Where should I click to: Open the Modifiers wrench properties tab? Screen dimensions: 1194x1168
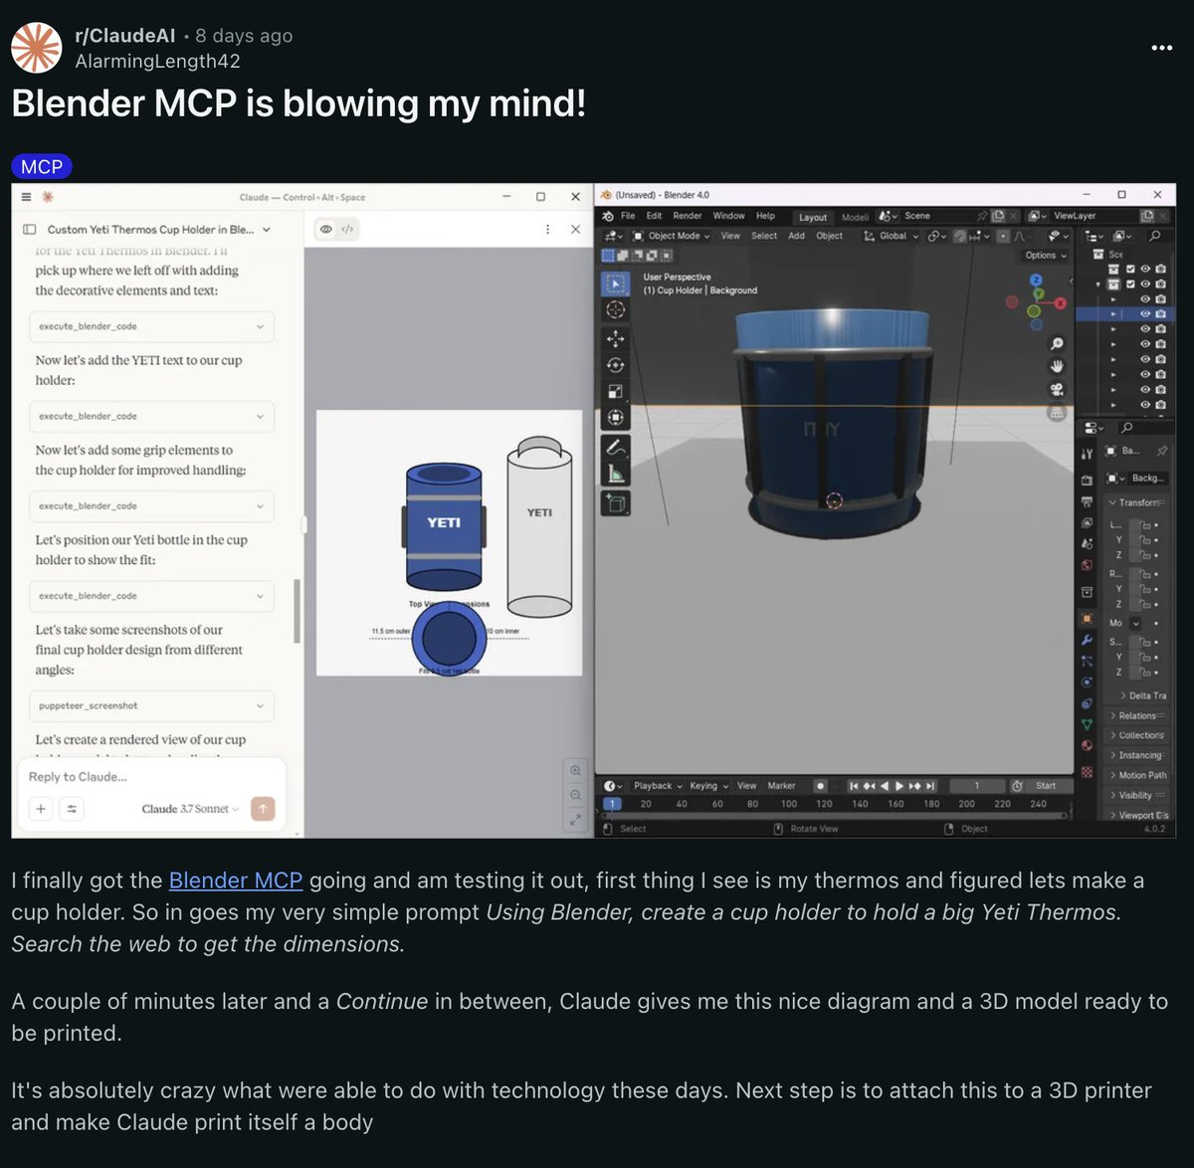(x=1087, y=640)
